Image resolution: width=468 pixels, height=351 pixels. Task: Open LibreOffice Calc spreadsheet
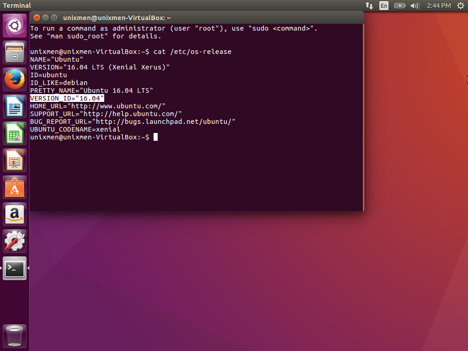15,133
